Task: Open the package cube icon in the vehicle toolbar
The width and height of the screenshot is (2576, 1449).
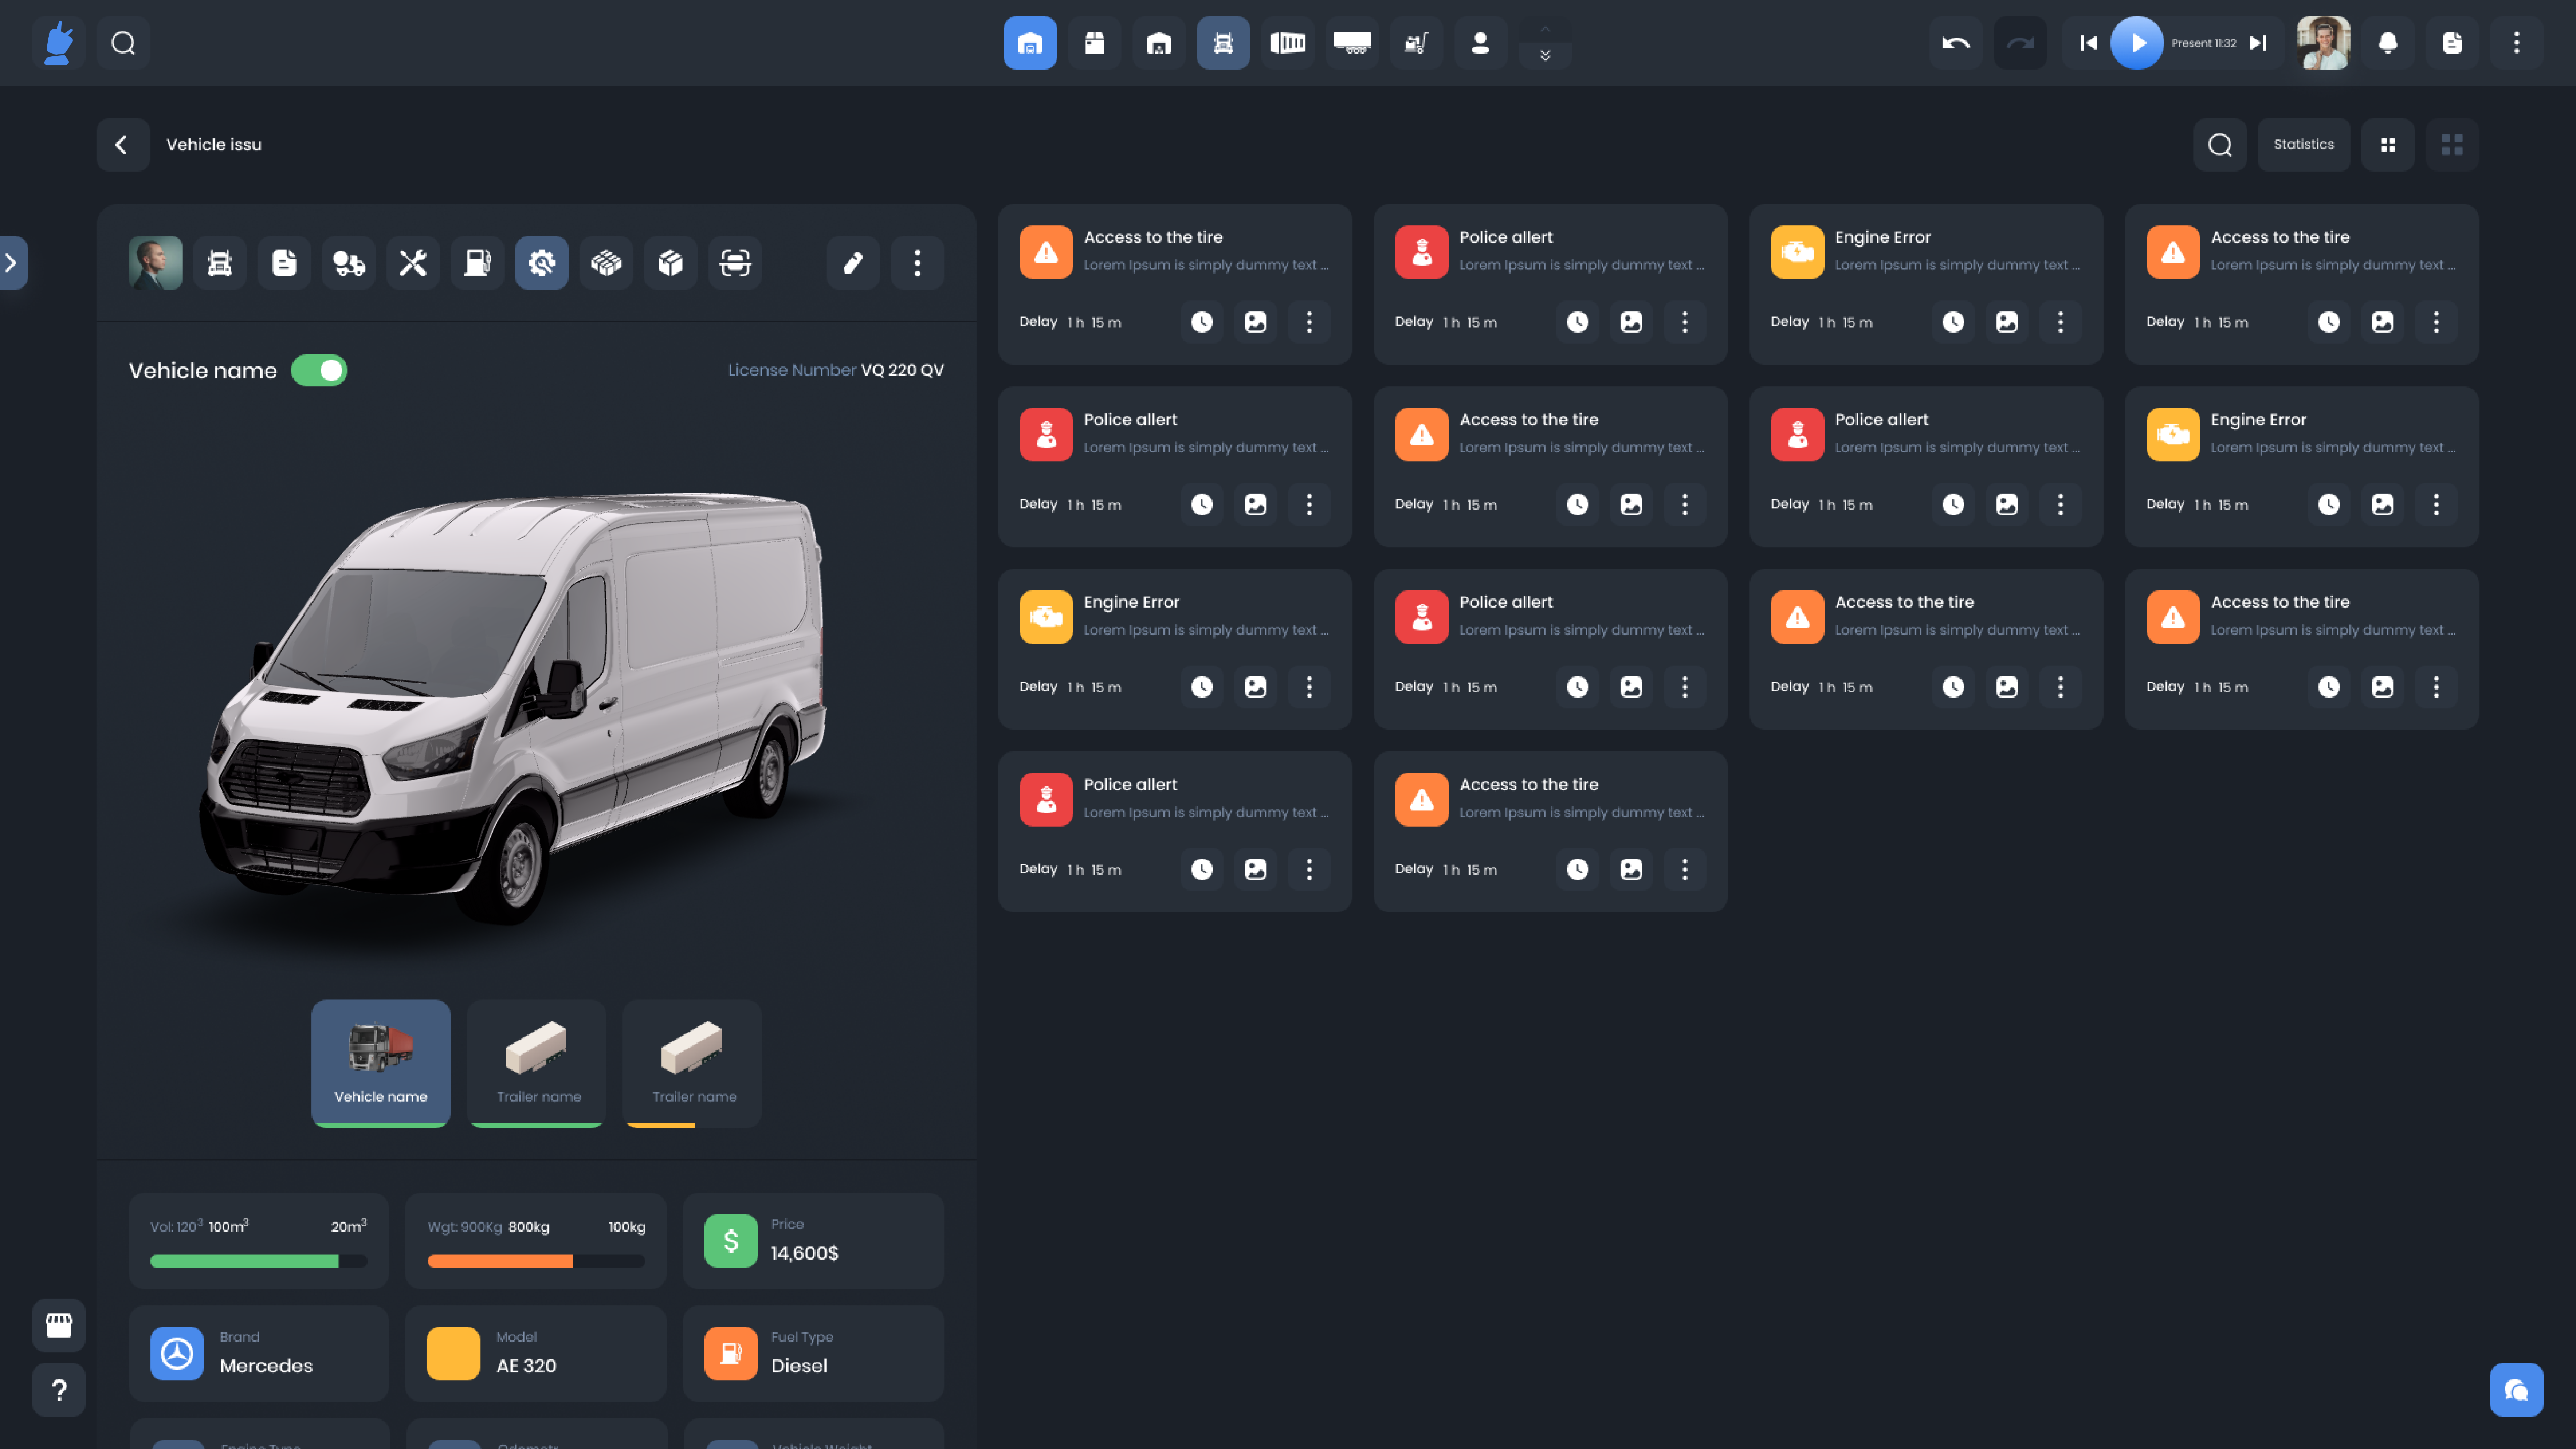Action: point(671,263)
